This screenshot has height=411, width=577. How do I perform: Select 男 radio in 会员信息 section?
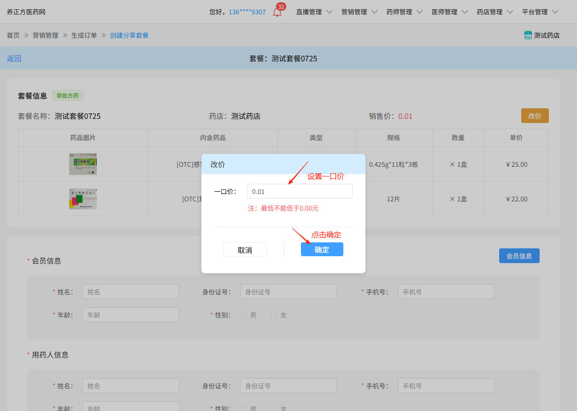243,315
